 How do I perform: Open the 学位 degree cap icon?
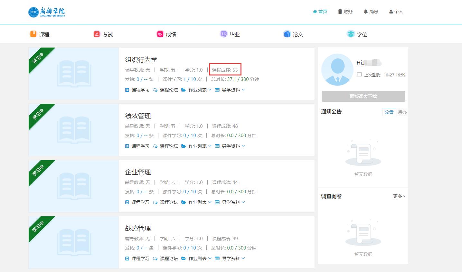[351, 34]
